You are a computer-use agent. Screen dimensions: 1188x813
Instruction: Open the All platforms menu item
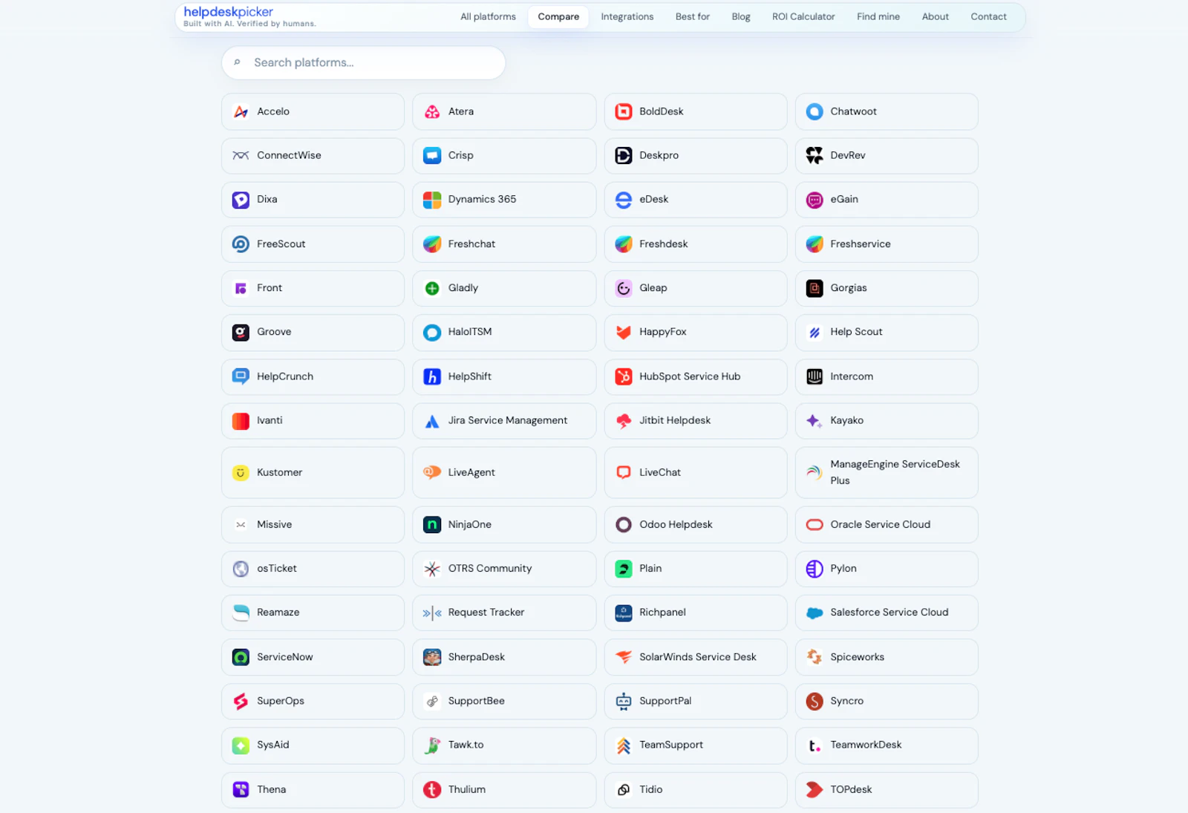488,16
